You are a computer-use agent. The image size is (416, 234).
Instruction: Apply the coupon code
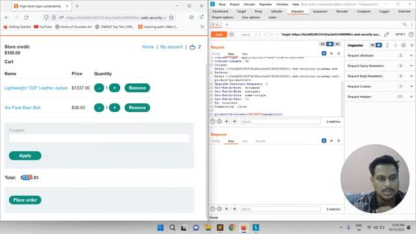click(25, 156)
